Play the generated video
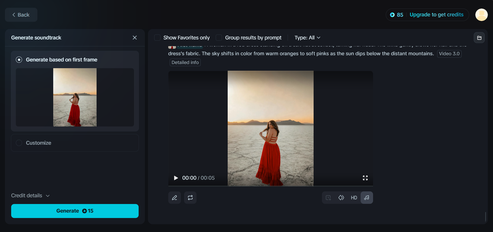 tap(176, 178)
